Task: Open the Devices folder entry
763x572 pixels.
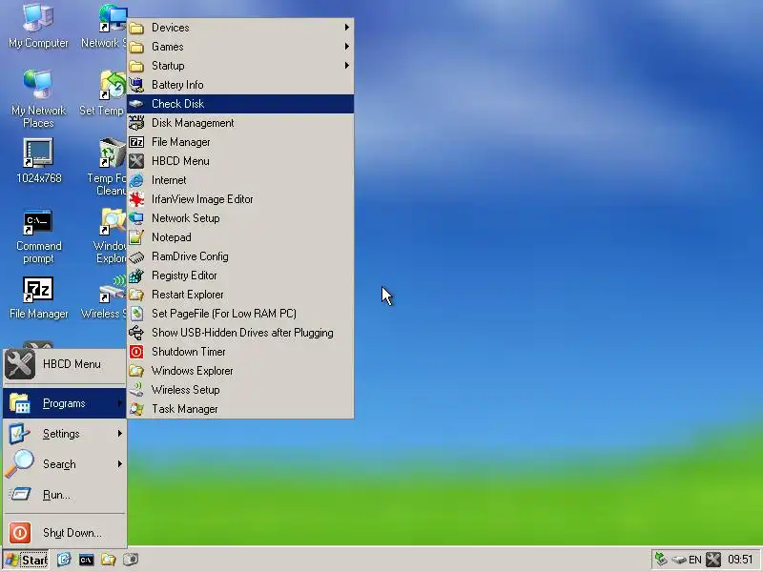Action: pyautogui.click(x=240, y=28)
